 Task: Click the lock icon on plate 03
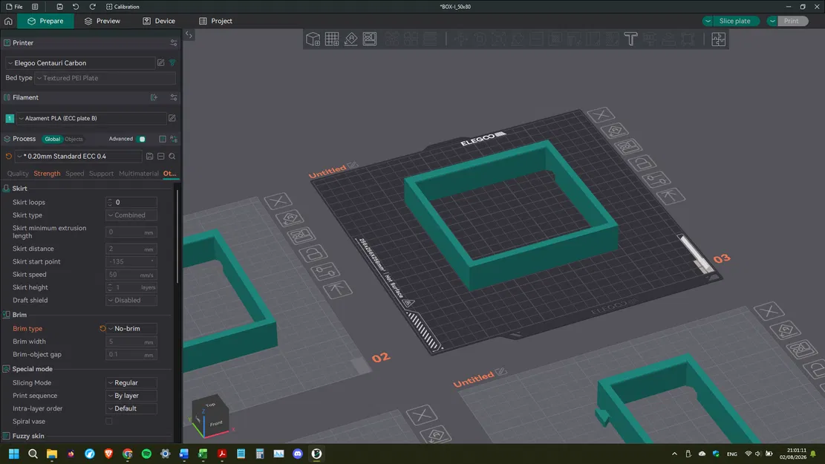point(642,163)
